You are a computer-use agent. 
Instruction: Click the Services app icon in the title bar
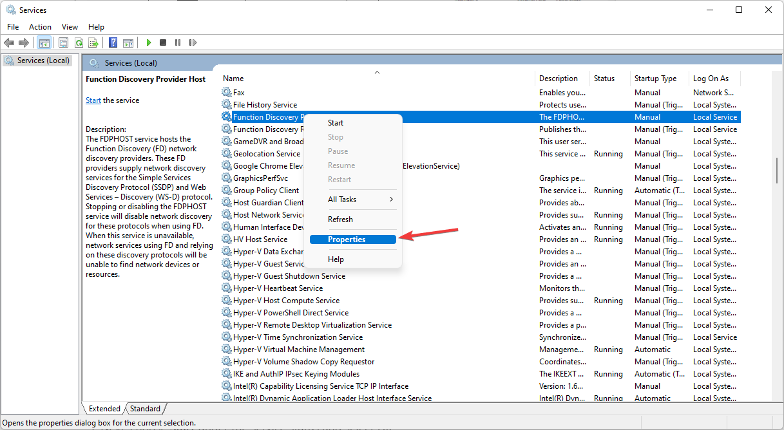[10, 10]
